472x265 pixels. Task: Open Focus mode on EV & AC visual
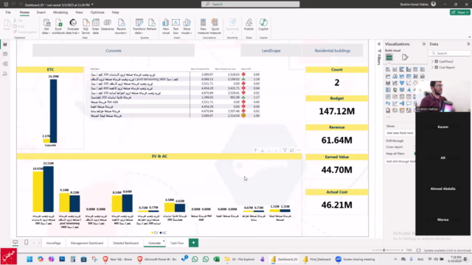point(292,150)
